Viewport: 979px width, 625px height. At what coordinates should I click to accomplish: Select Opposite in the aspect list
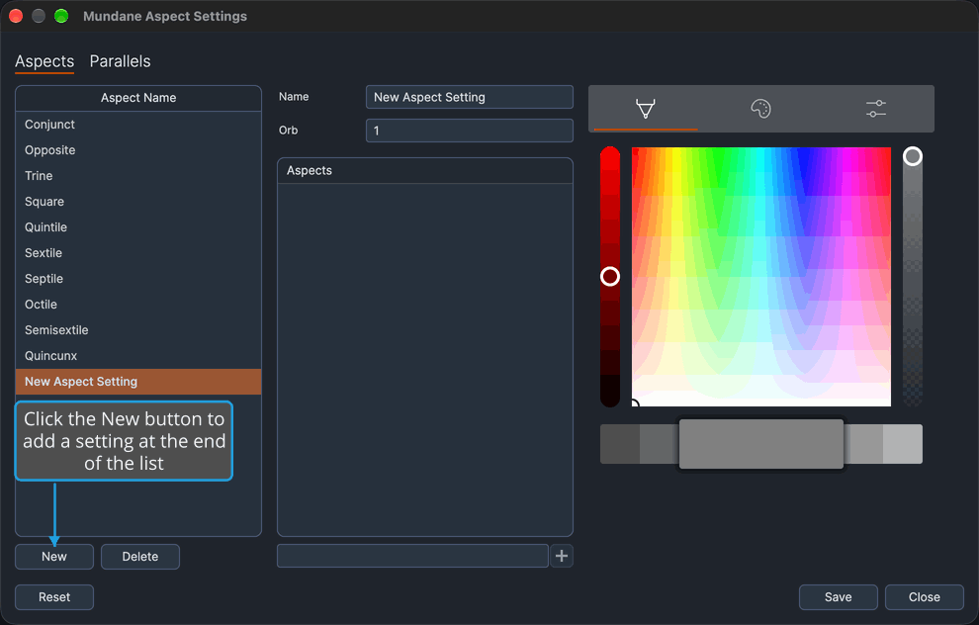[x=138, y=150]
